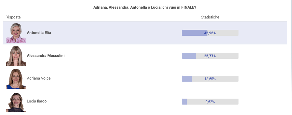Click Lucia Ilardo's portrait photo
The image size is (292, 115).
[x=16, y=102]
